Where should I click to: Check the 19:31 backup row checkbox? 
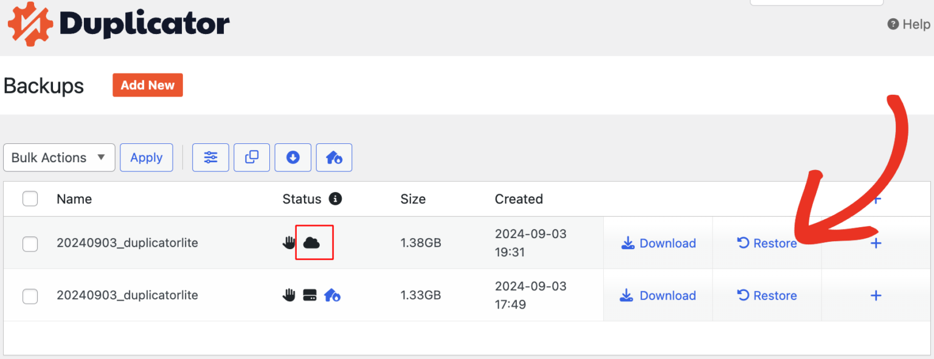30,242
